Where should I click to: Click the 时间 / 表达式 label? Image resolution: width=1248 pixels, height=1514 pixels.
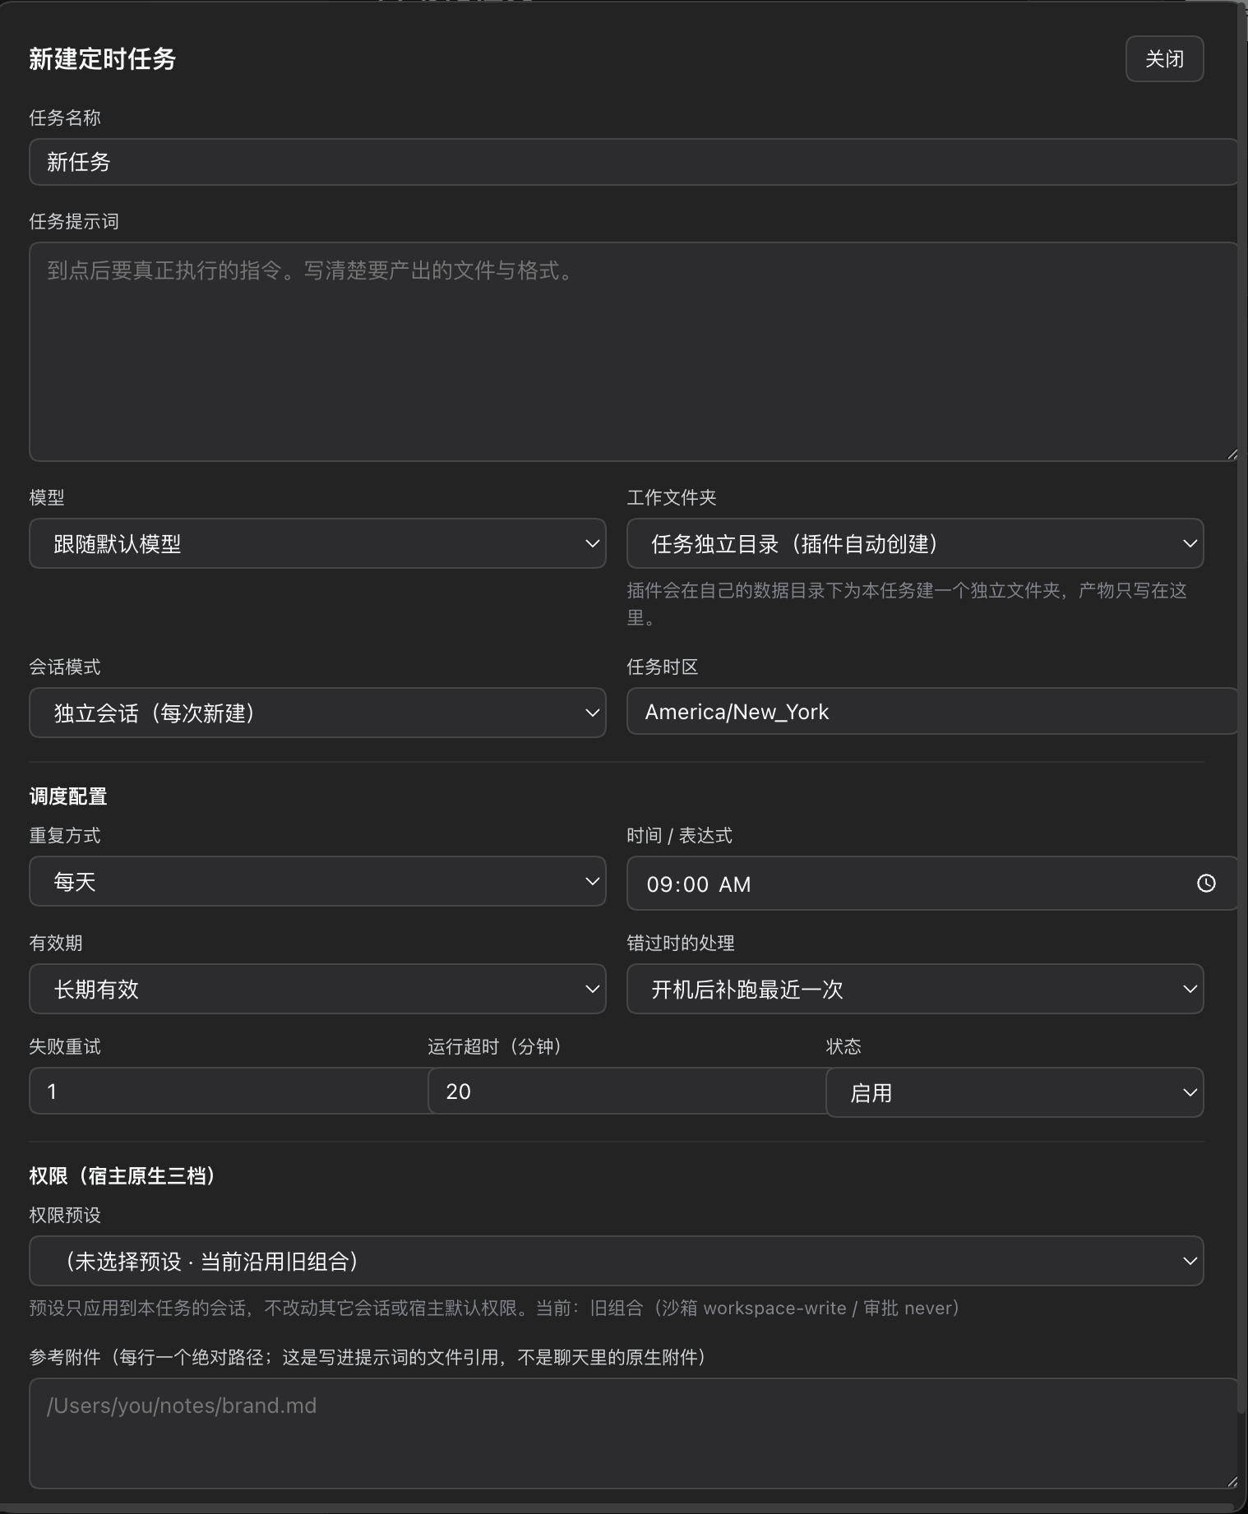pos(679,836)
